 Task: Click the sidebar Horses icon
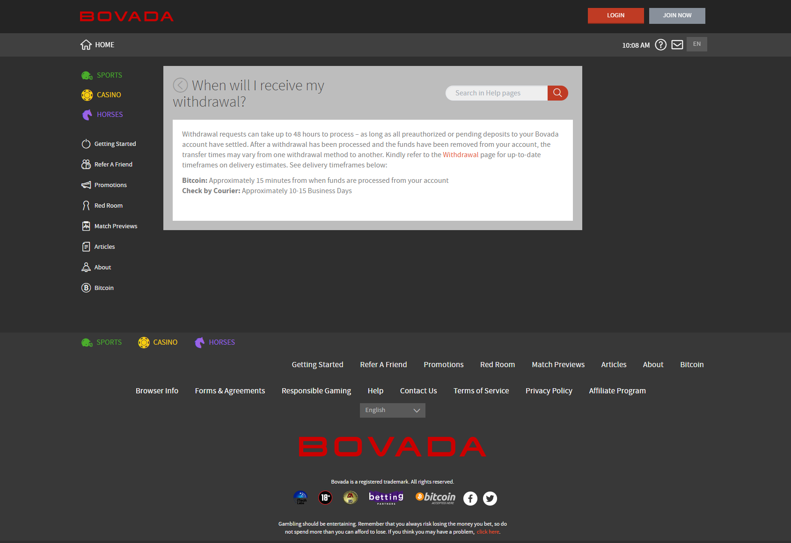(87, 115)
